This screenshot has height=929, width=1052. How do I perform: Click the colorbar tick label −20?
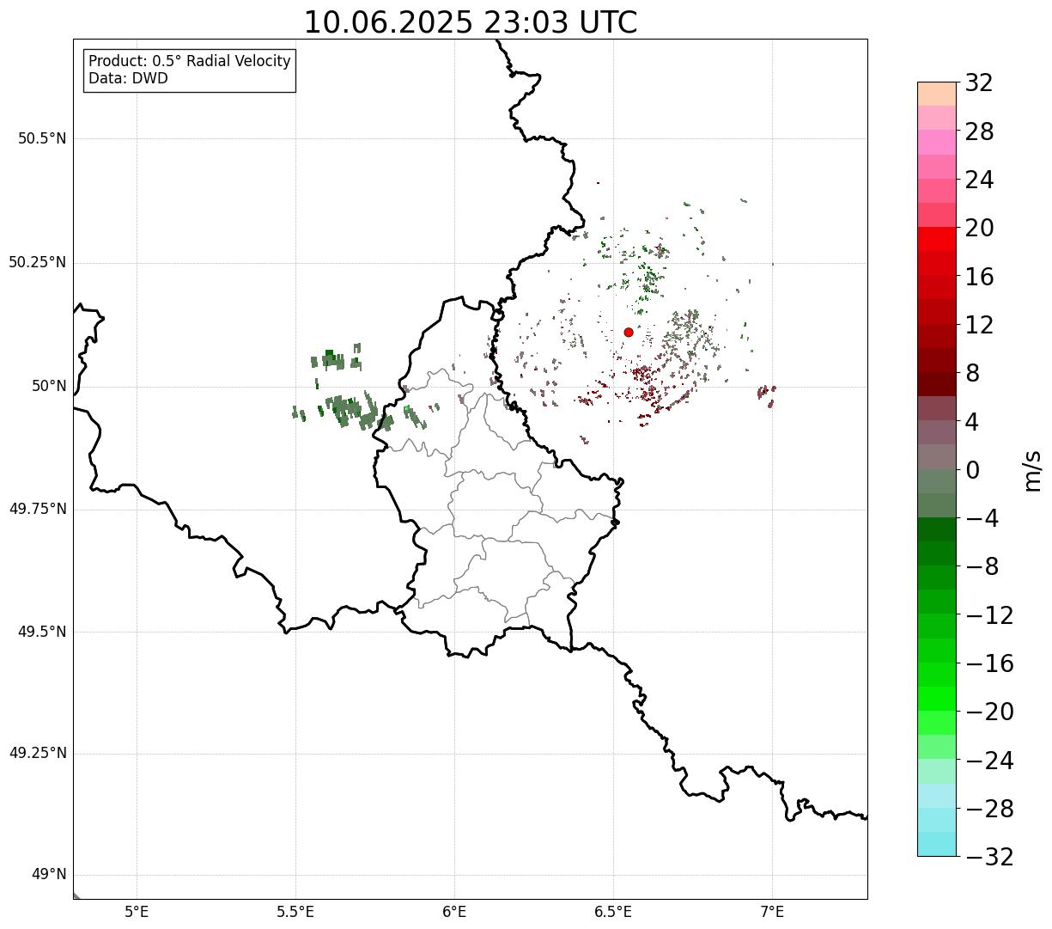click(x=989, y=712)
